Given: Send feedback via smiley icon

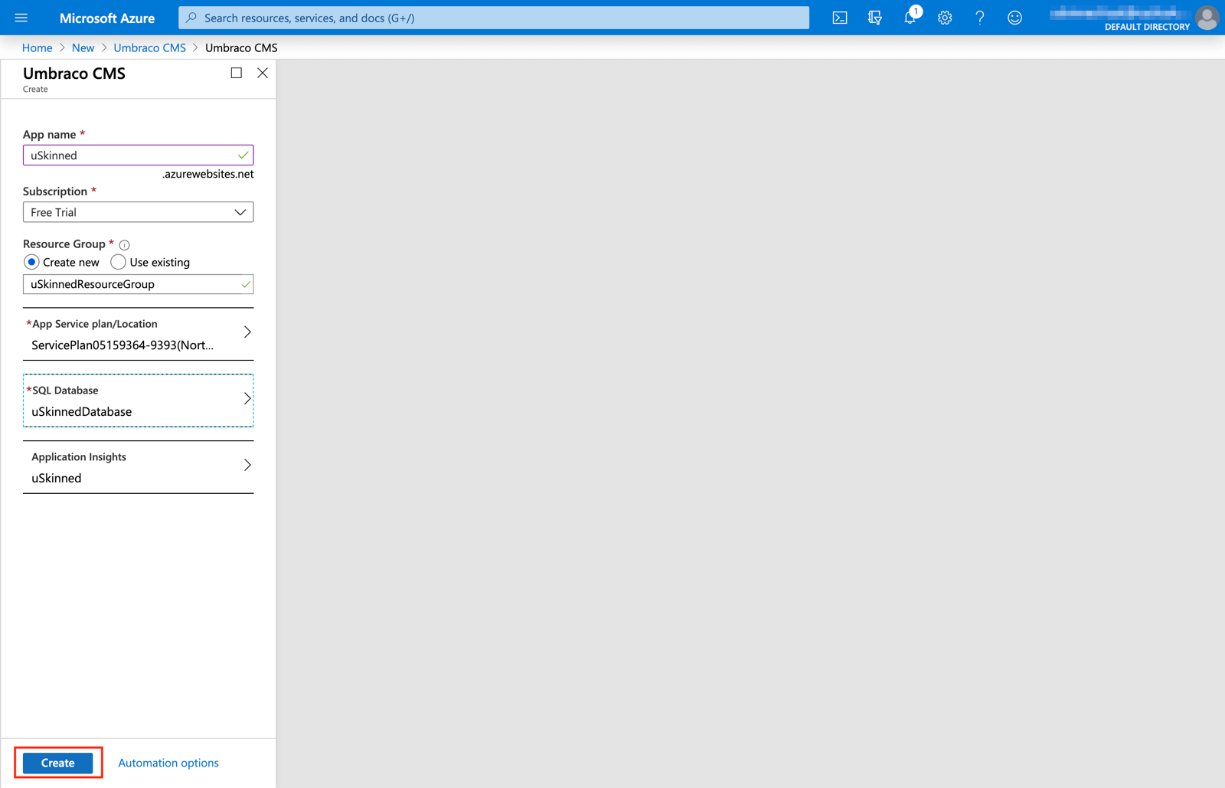Looking at the screenshot, I should point(1014,18).
